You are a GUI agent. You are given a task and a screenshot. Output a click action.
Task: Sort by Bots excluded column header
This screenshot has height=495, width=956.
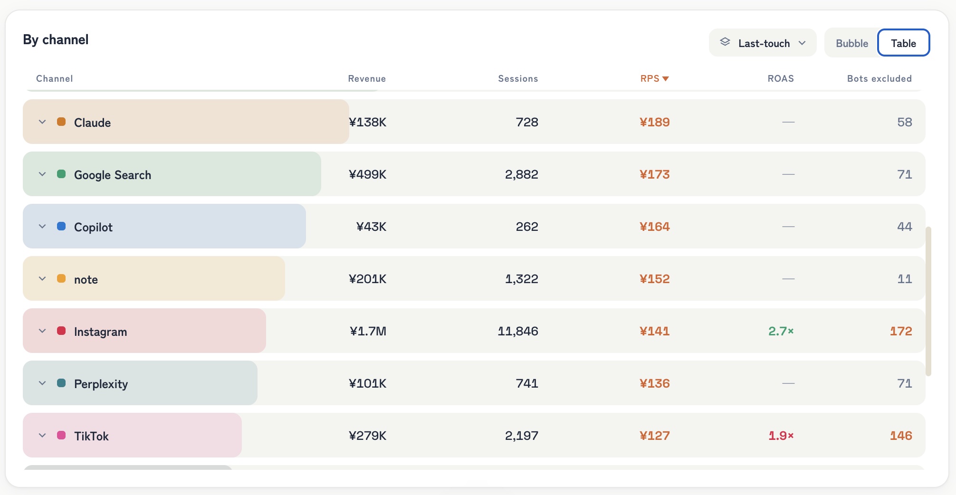point(880,78)
